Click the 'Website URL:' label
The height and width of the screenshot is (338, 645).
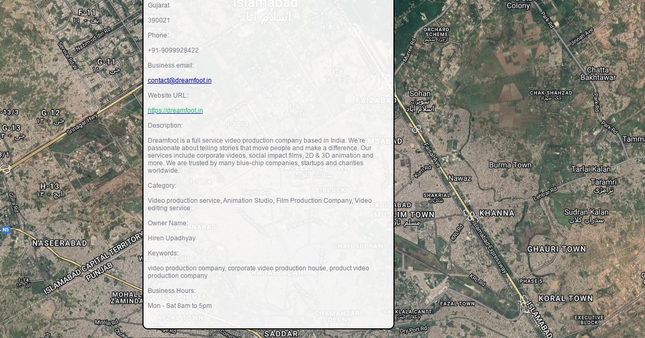click(168, 95)
